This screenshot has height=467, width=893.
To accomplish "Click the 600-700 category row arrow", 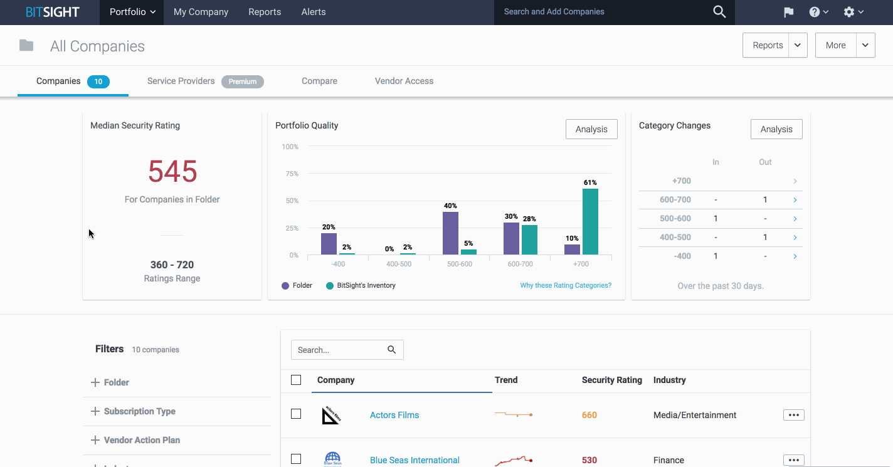I will 795,200.
